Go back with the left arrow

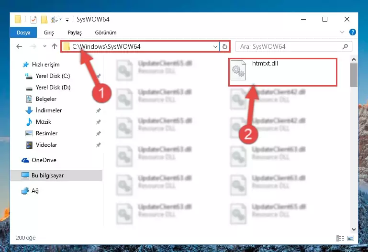[19, 46]
